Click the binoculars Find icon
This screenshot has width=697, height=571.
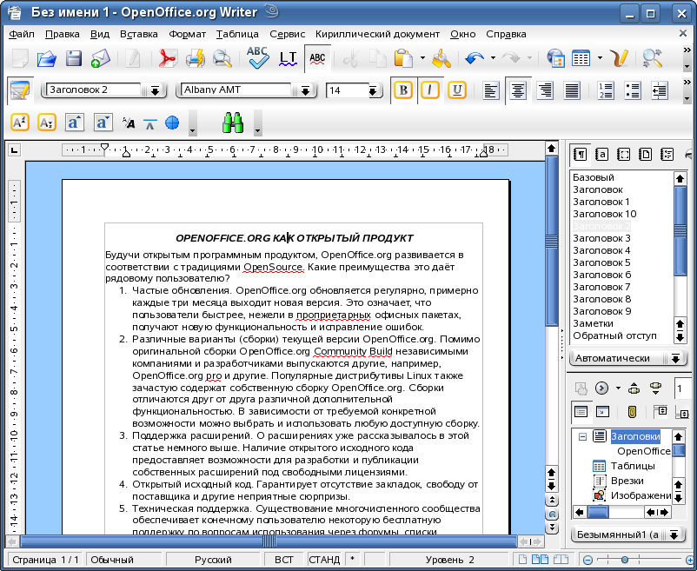[232, 123]
